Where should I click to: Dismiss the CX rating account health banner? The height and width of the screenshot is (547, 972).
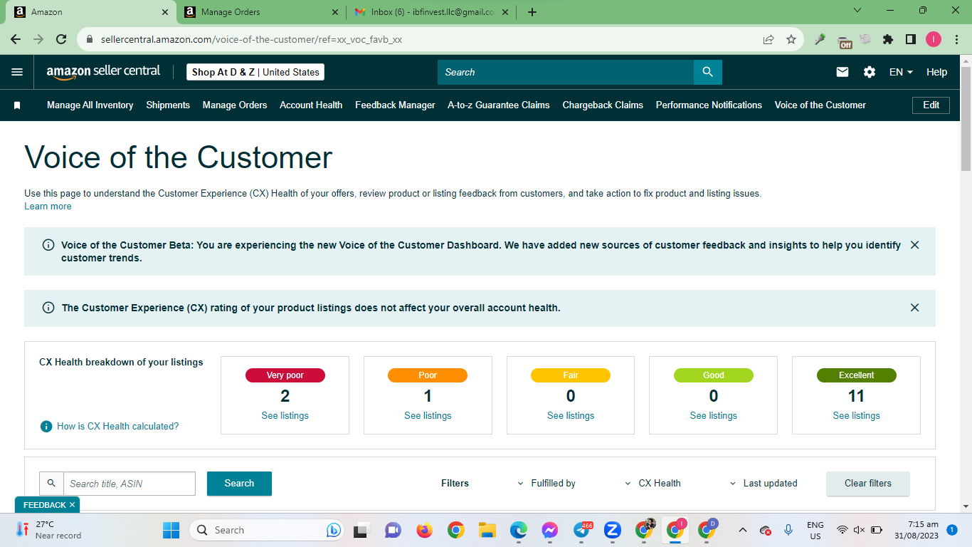(x=915, y=308)
